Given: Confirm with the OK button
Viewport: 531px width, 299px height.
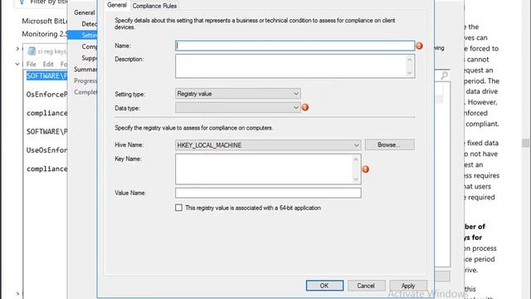Looking at the screenshot, I should pos(324,286).
